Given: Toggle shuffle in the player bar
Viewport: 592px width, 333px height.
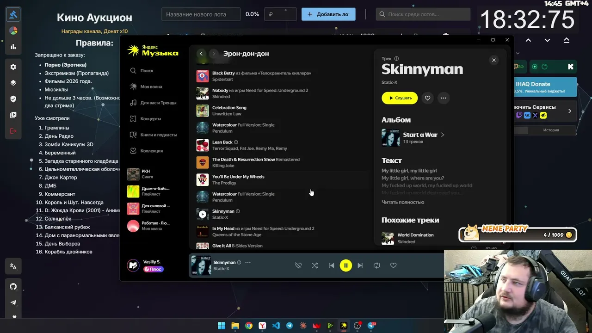Looking at the screenshot, I should click(x=315, y=265).
